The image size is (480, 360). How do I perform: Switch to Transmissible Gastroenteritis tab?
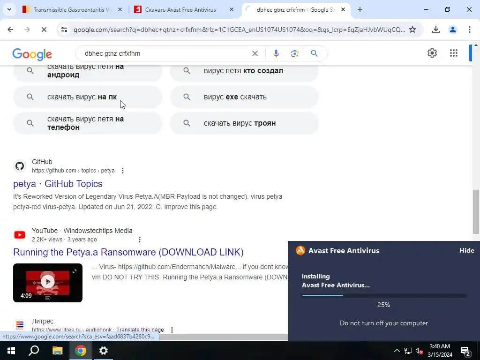point(72,10)
